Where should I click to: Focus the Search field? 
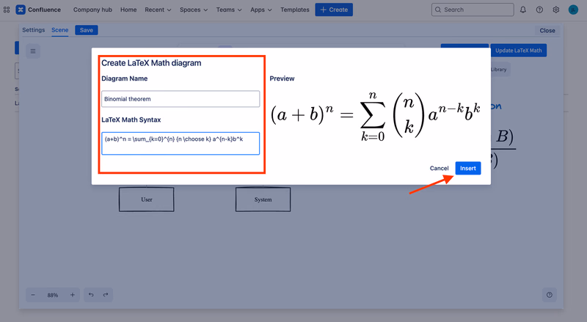coord(473,10)
